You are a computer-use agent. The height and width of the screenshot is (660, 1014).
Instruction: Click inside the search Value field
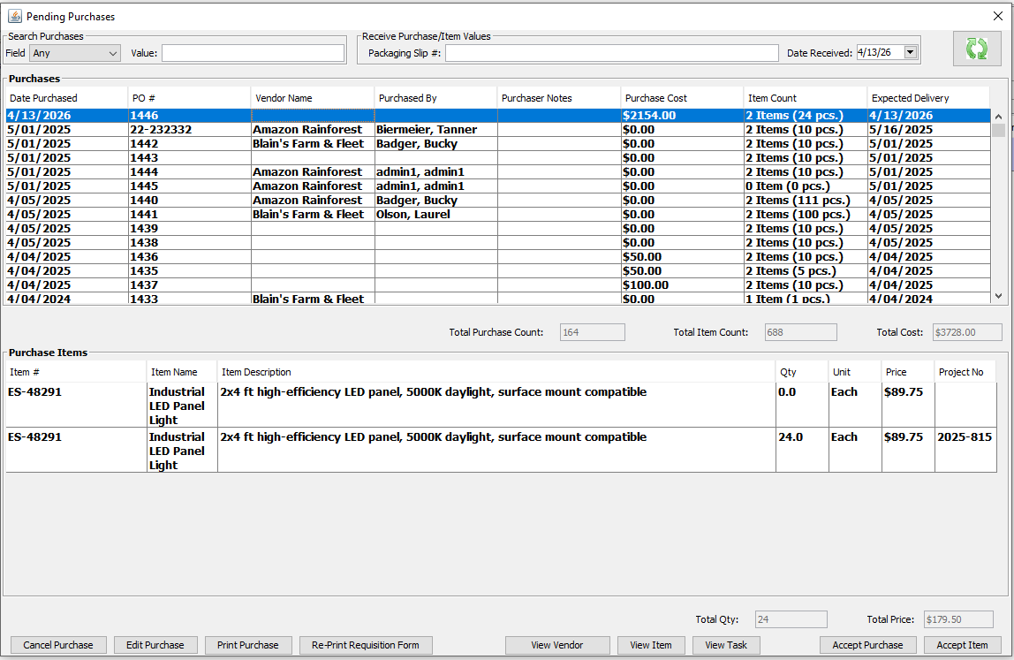pyautogui.click(x=253, y=53)
